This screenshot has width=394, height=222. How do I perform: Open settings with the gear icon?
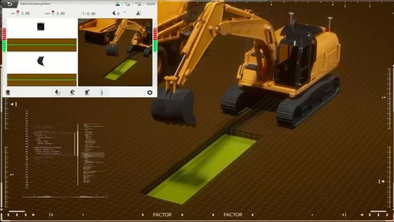[x=150, y=93]
